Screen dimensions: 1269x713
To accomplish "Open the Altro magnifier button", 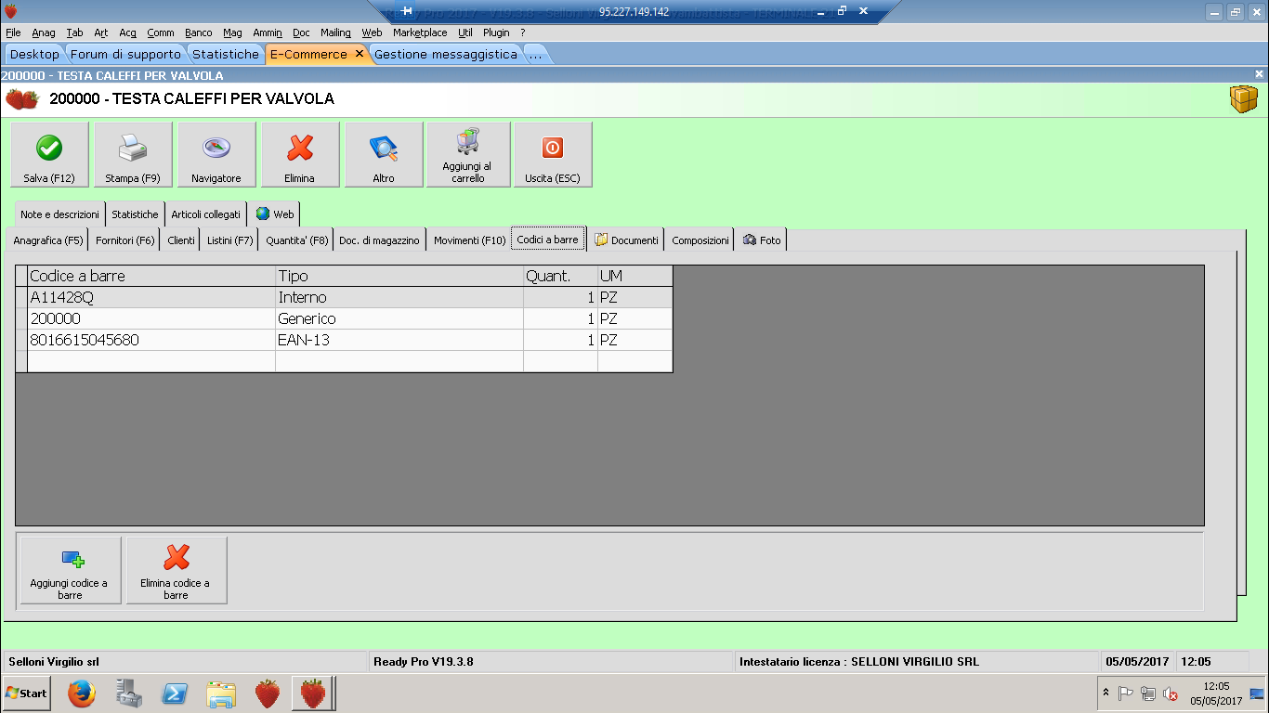I will (384, 155).
